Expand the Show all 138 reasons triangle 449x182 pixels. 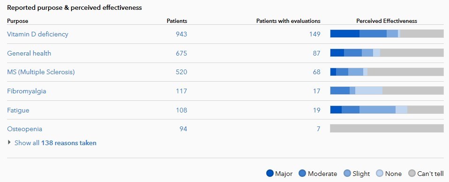pyautogui.click(x=10, y=142)
